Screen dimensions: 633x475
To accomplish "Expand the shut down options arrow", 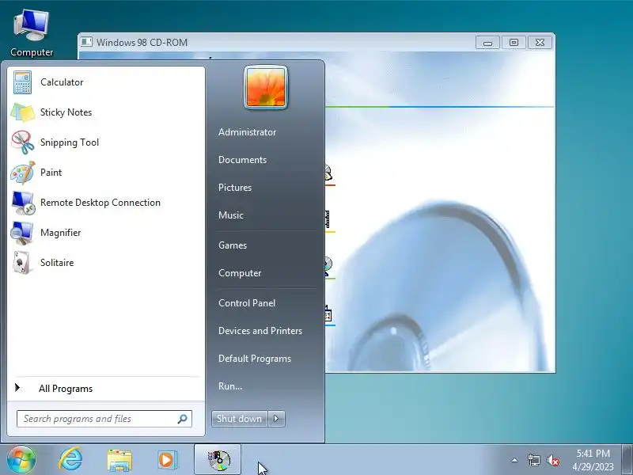I will coord(276,419).
